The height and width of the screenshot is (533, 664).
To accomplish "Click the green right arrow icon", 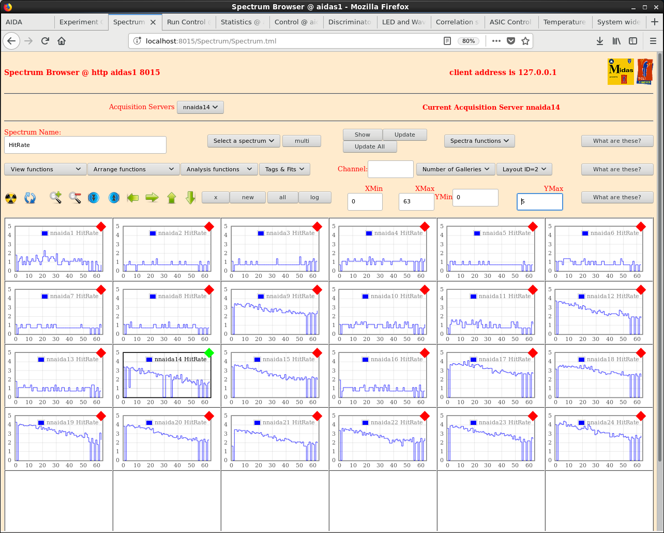I will 152,198.
